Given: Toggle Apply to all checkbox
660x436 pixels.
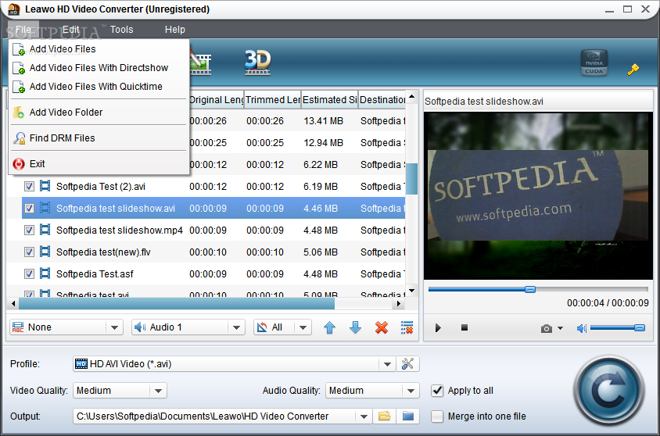Looking at the screenshot, I should pos(437,391).
